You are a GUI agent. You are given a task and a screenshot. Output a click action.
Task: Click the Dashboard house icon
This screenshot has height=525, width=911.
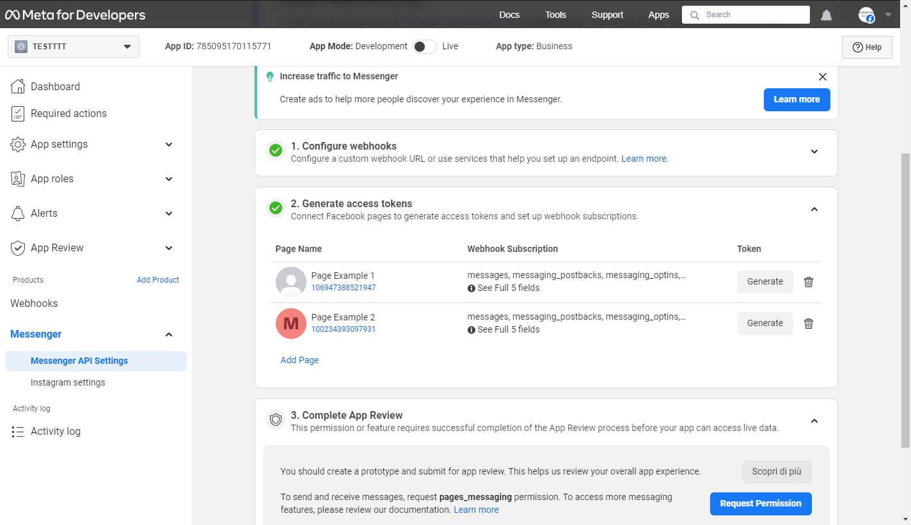(18, 86)
